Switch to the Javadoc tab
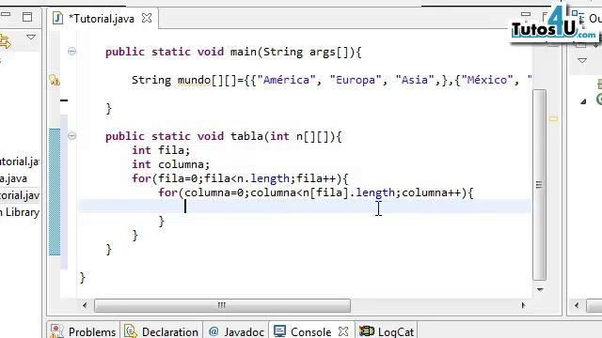Screen dimensions: 602x338 point(236,331)
